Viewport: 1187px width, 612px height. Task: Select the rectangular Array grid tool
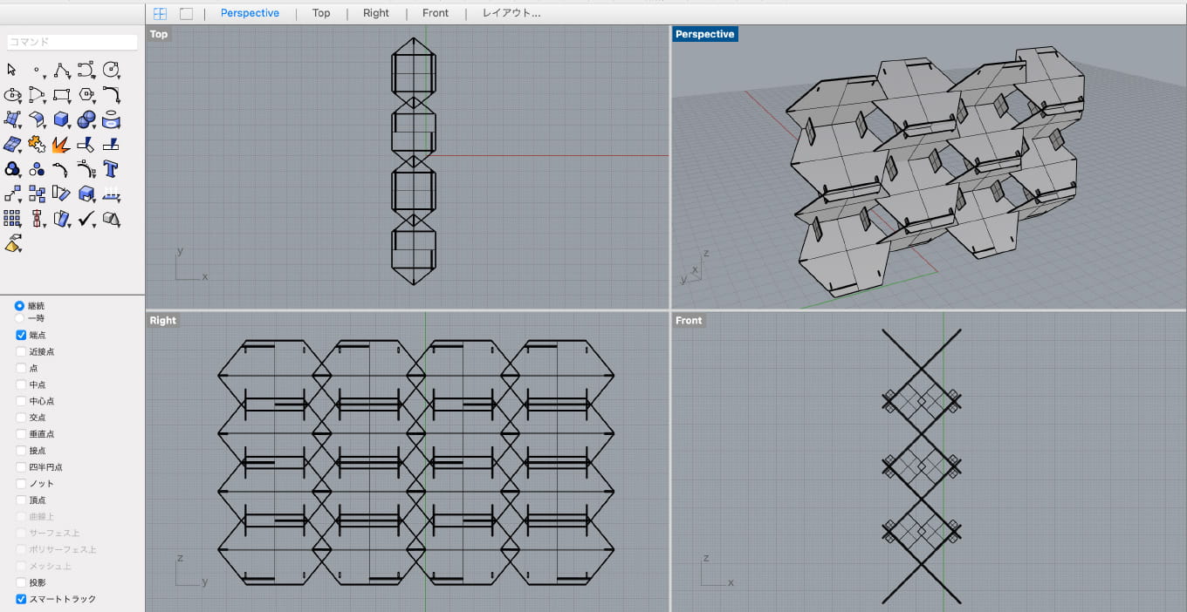tap(11, 218)
